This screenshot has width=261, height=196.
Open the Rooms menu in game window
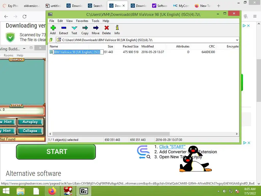[8, 55]
